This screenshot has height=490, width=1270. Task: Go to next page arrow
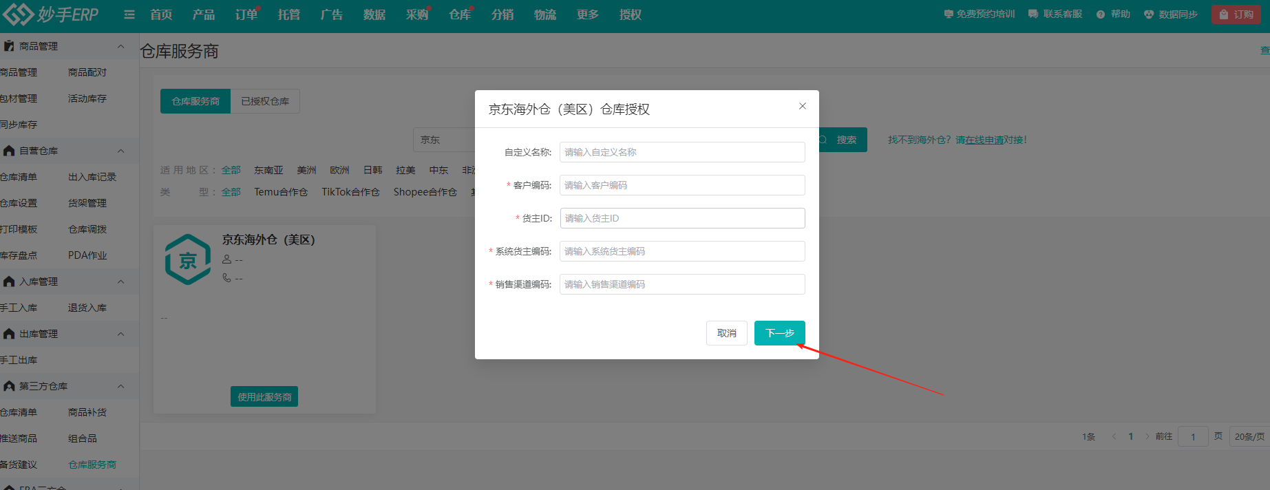tap(1147, 436)
